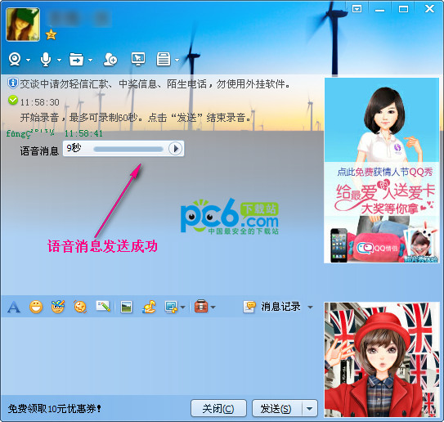Open 消息记录 message history
The height and width of the screenshot is (422, 444).
(x=280, y=307)
